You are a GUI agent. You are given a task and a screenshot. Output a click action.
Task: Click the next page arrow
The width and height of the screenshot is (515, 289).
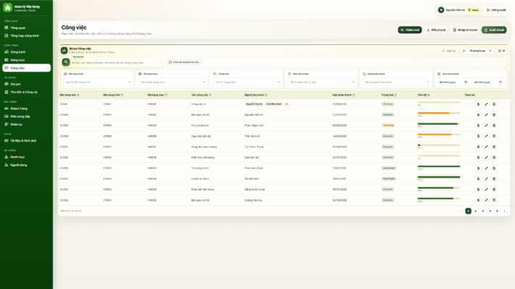(x=504, y=211)
